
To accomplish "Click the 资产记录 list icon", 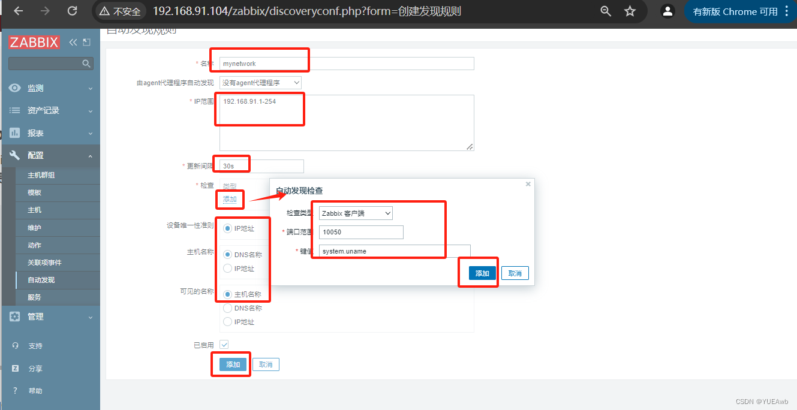I will click(15, 111).
